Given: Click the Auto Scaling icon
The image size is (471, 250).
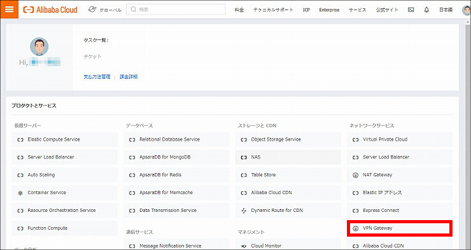Looking at the screenshot, I should click(20, 175).
